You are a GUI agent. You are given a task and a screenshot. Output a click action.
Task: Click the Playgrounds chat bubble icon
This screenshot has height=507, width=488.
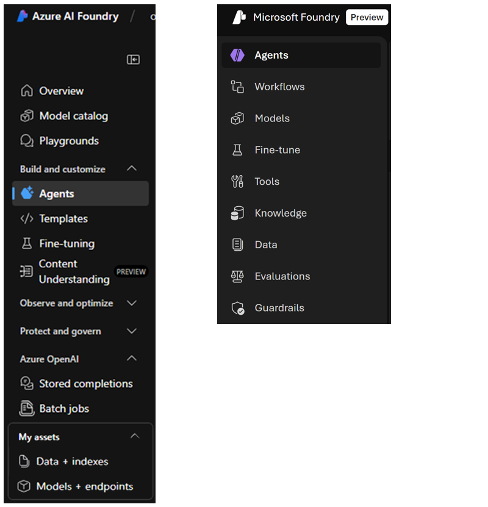pyautogui.click(x=27, y=141)
